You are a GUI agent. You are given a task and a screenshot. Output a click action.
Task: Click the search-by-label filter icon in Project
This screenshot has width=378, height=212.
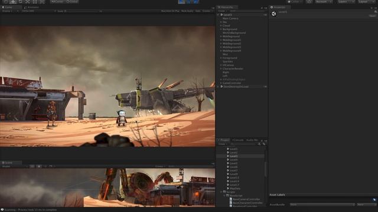coord(264,144)
